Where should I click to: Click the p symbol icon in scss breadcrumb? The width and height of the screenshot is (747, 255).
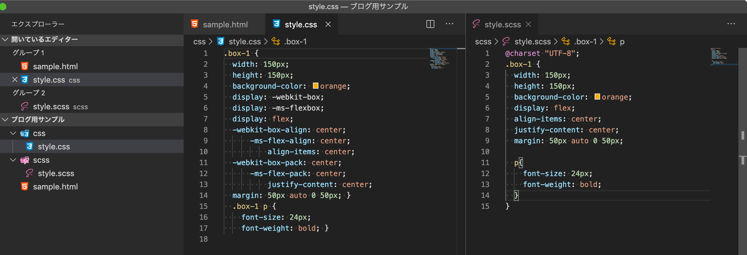611,41
